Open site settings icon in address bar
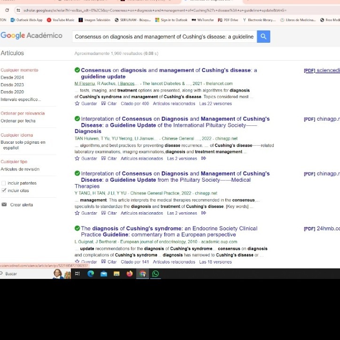 pos(18,10)
